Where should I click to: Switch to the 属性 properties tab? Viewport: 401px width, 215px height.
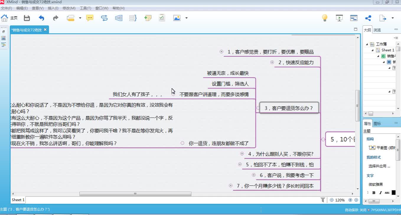point(367,123)
